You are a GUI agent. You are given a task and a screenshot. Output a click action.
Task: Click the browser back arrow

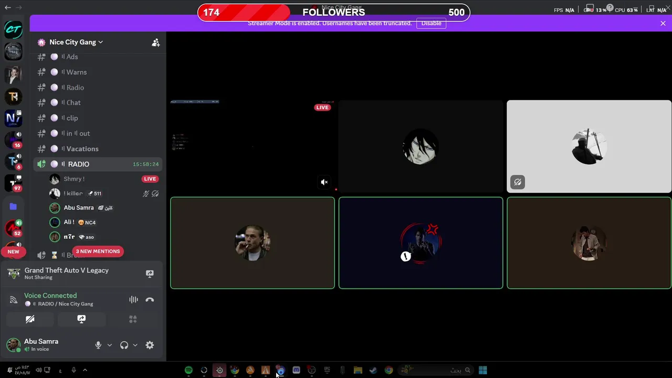click(x=8, y=7)
